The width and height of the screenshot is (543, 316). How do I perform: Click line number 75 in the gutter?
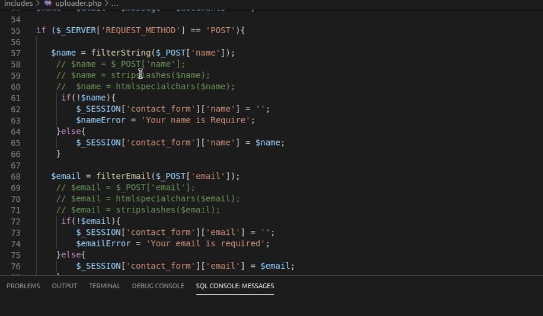(15, 255)
